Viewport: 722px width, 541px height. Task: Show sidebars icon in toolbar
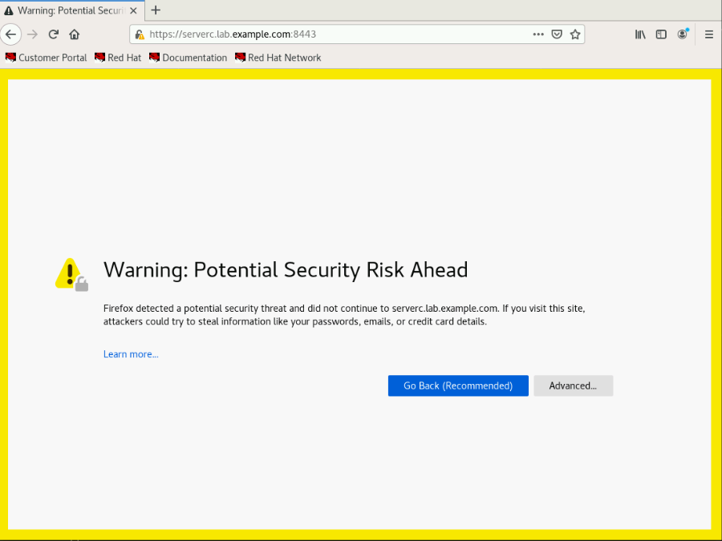point(661,34)
